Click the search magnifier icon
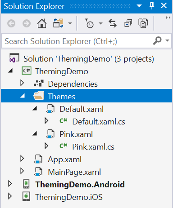 [157, 40]
